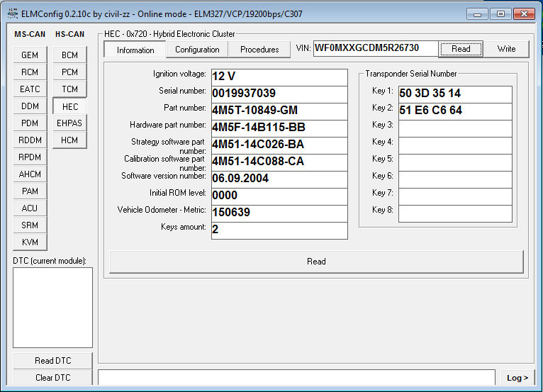Click the ELMConfig application icon in title bar
The height and width of the screenshot is (392, 543).
[12, 14]
